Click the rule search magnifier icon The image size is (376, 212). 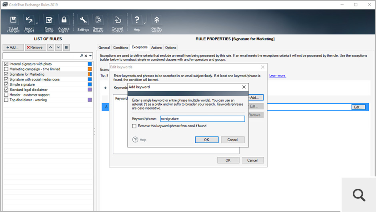[x=82, y=56]
